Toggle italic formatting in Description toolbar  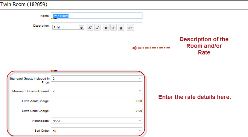click(x=113, y=28)
